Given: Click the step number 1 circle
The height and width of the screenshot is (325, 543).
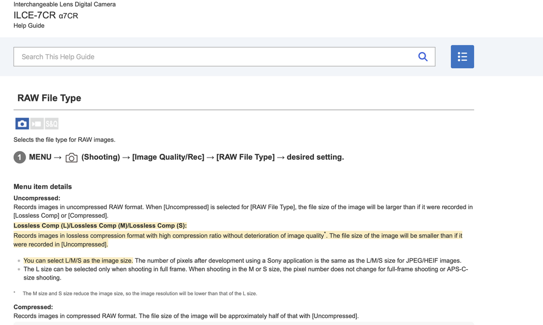Looking at the screenshot, I should pyautogui.click(x=19, y=158).
